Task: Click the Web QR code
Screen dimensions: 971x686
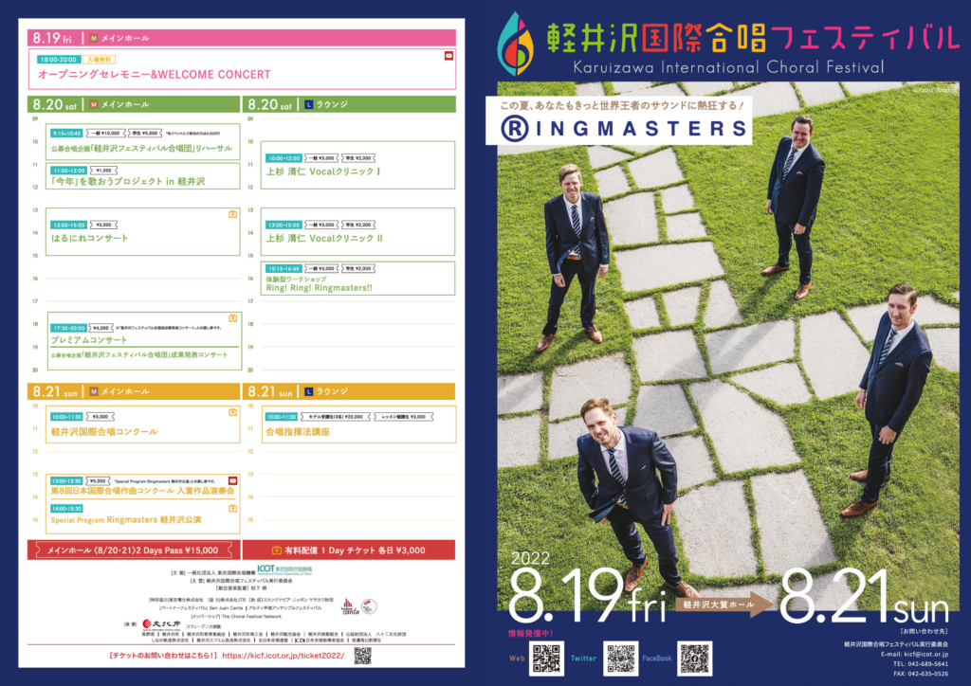Action: click(547, 659)
